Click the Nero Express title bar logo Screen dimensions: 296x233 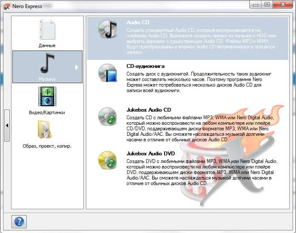(x=7, y=7)
